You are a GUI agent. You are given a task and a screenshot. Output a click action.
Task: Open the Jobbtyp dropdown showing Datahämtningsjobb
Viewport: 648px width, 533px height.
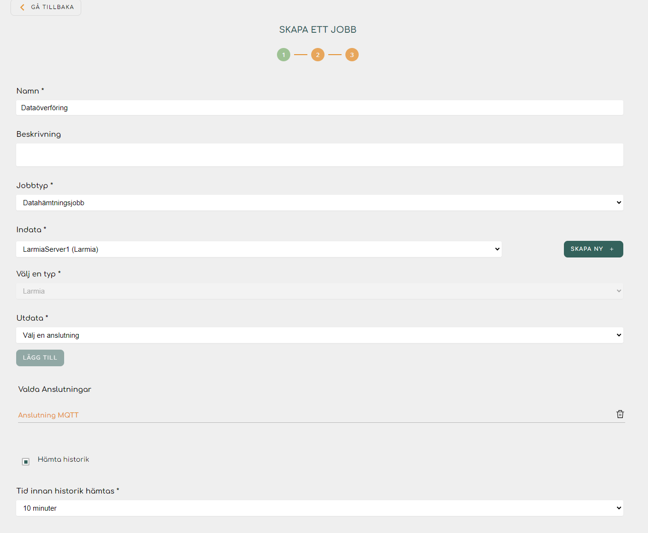pos(320,203)
